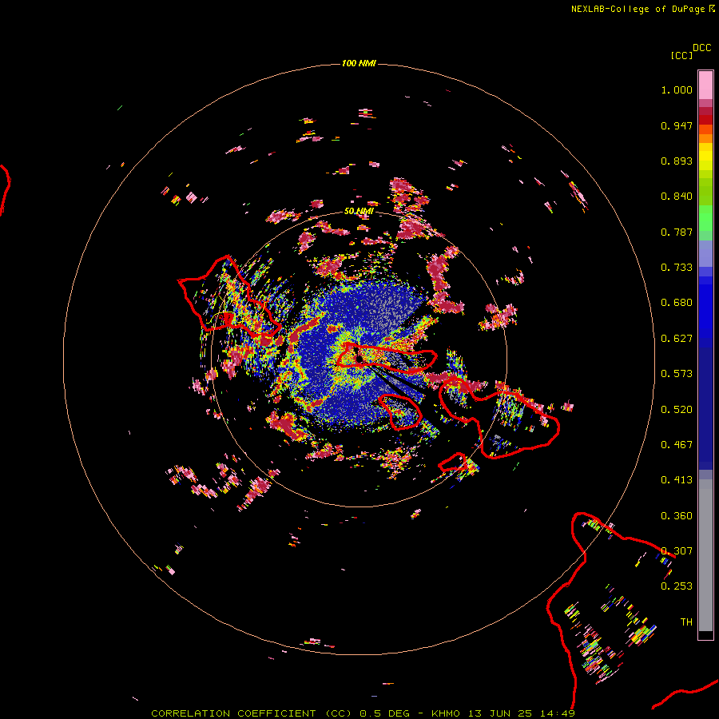
Task: Click the 0.307 scale value
Action: coord(677,551)
